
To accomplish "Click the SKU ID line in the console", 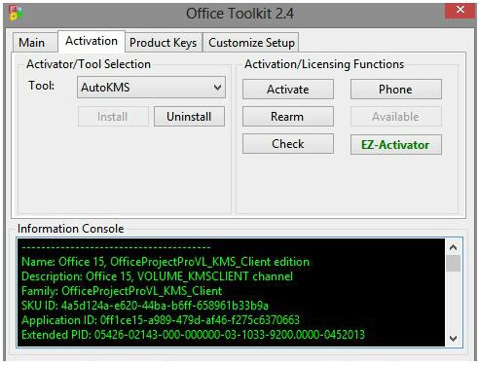I will (145, 306).
